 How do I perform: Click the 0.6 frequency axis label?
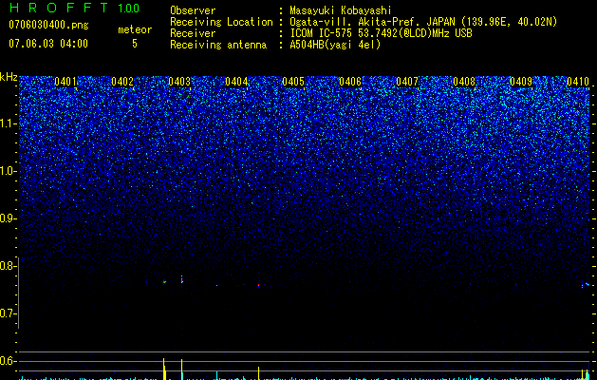(9, 361)
